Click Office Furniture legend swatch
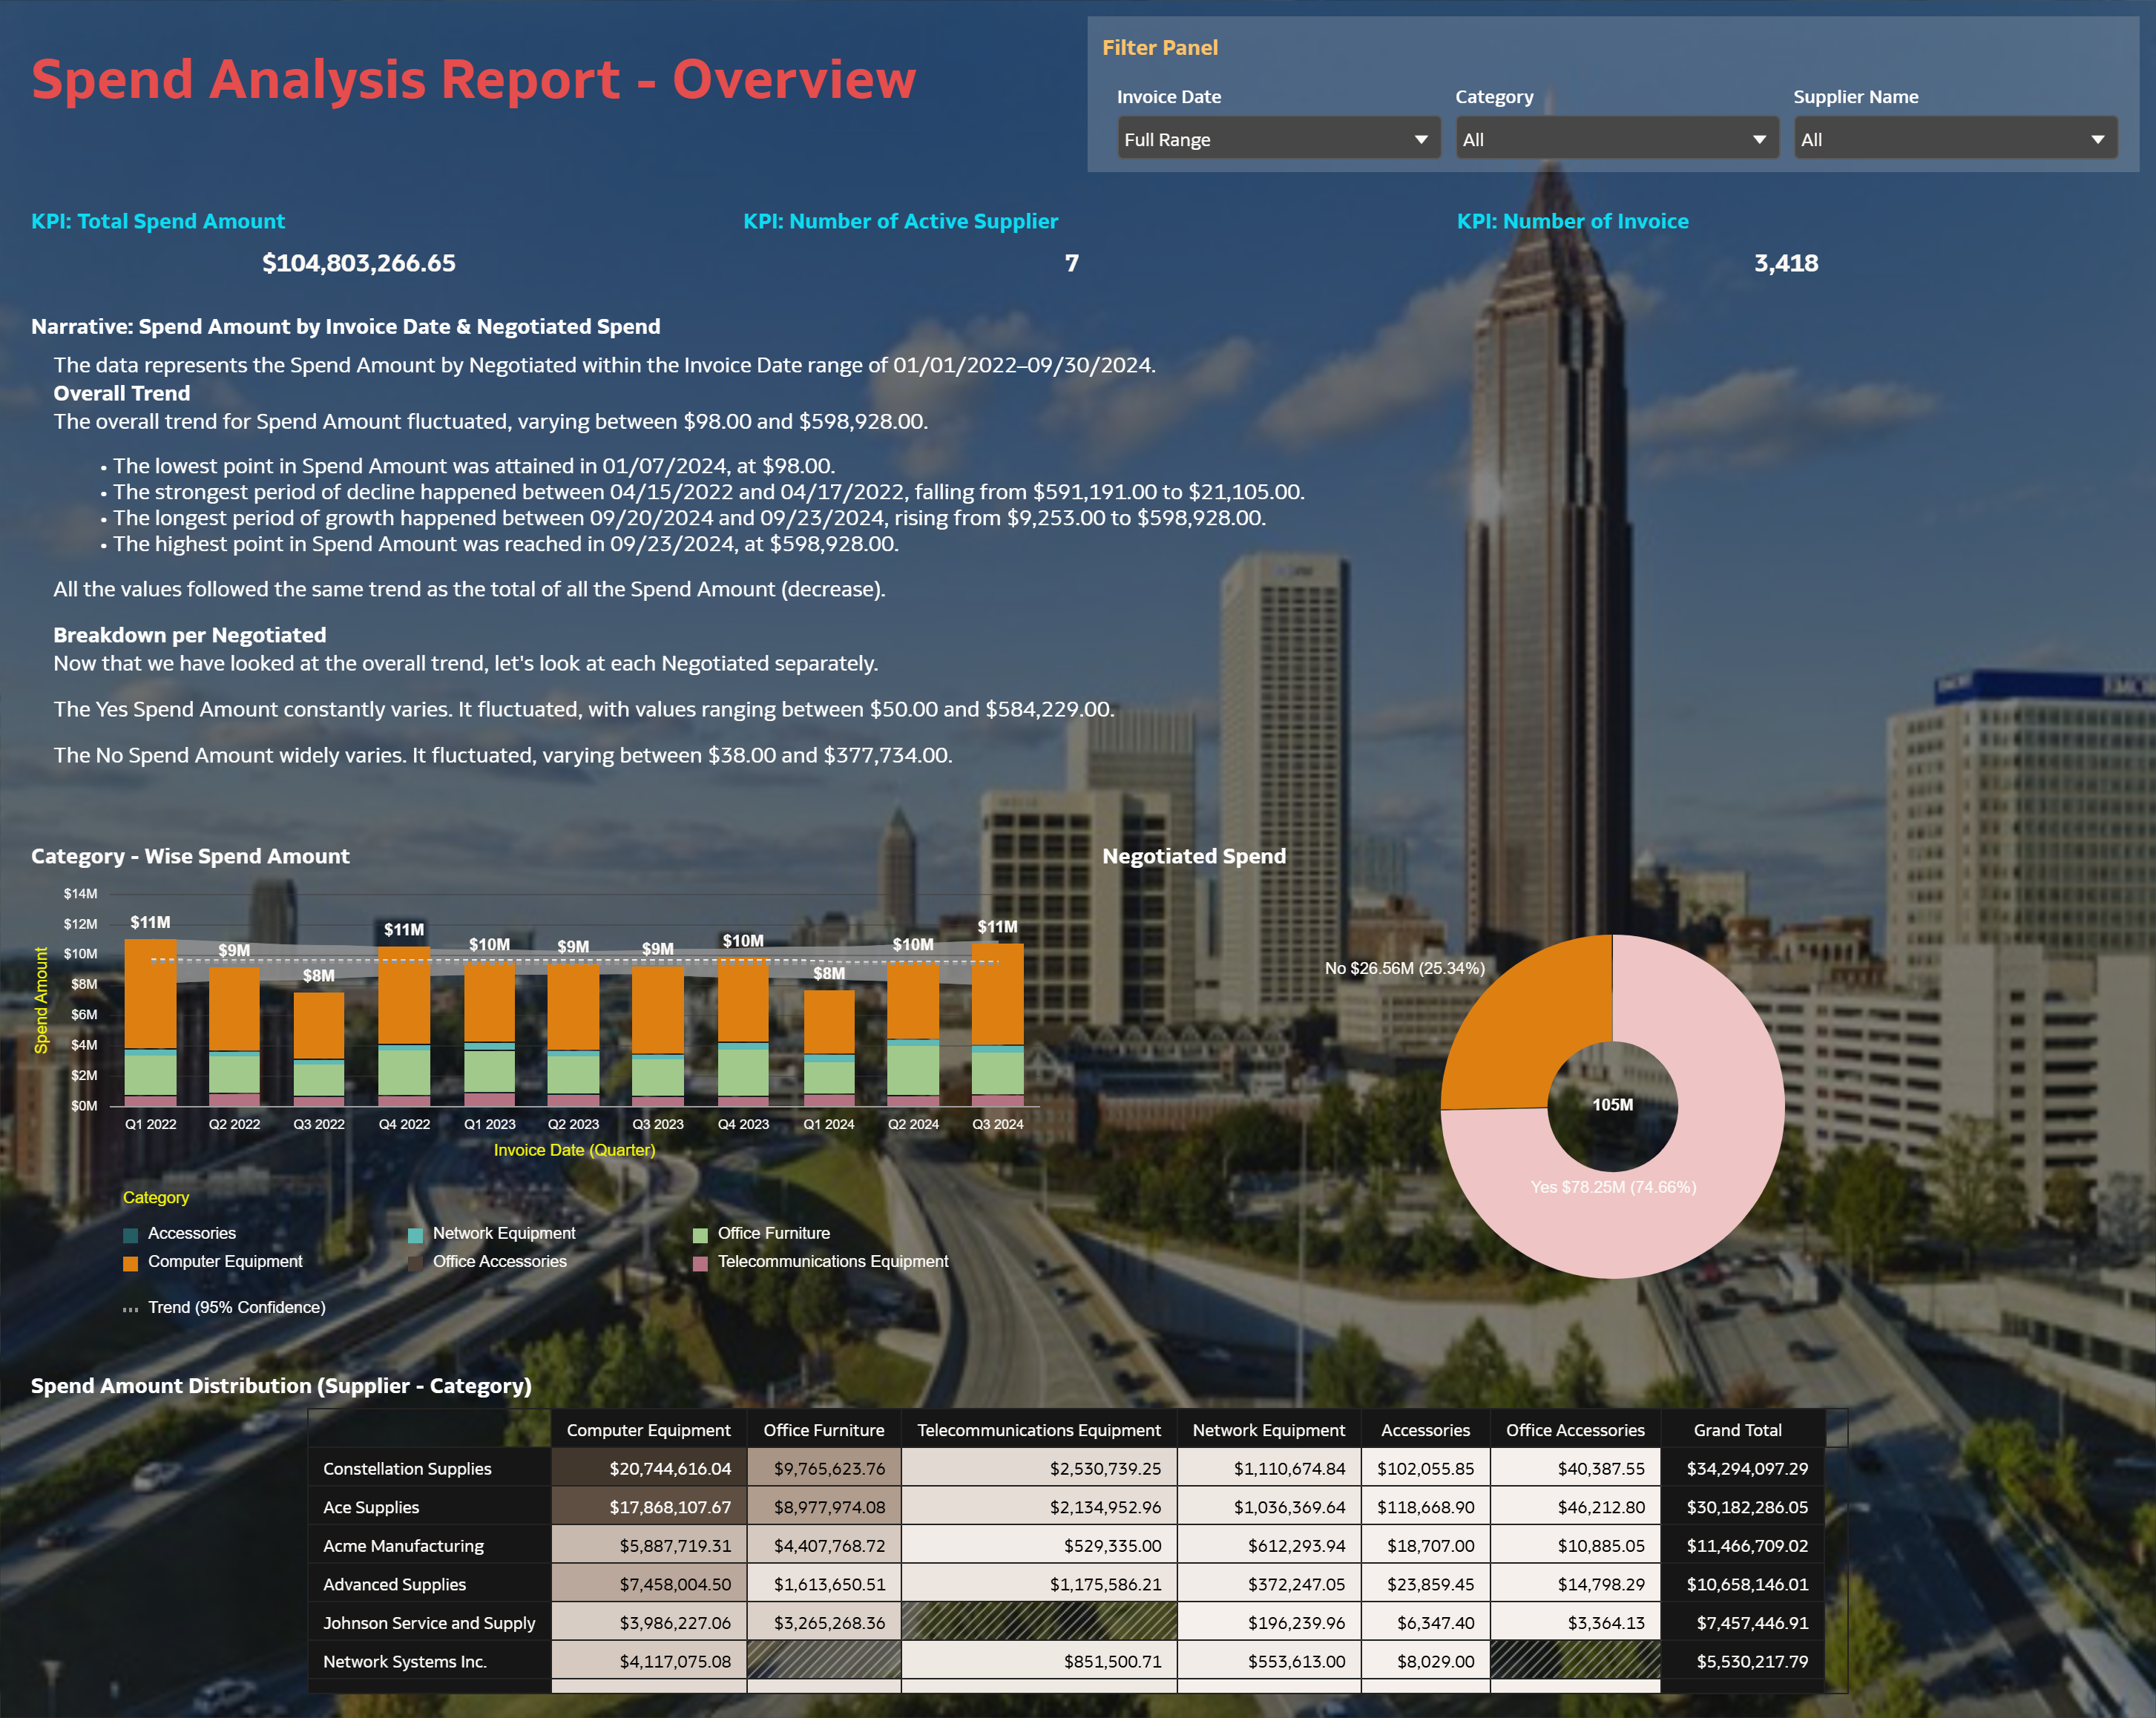Image resolution: width=2156 pixels, height=1718 pixels. pyautogui.click(x=700, y=1235)
